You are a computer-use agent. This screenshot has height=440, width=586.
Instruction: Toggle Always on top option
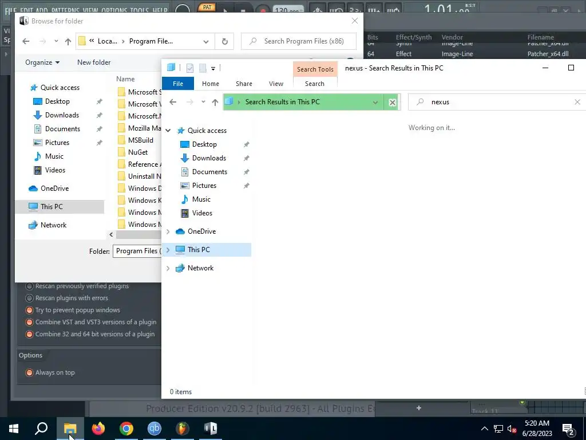click(x=29, y=372)
